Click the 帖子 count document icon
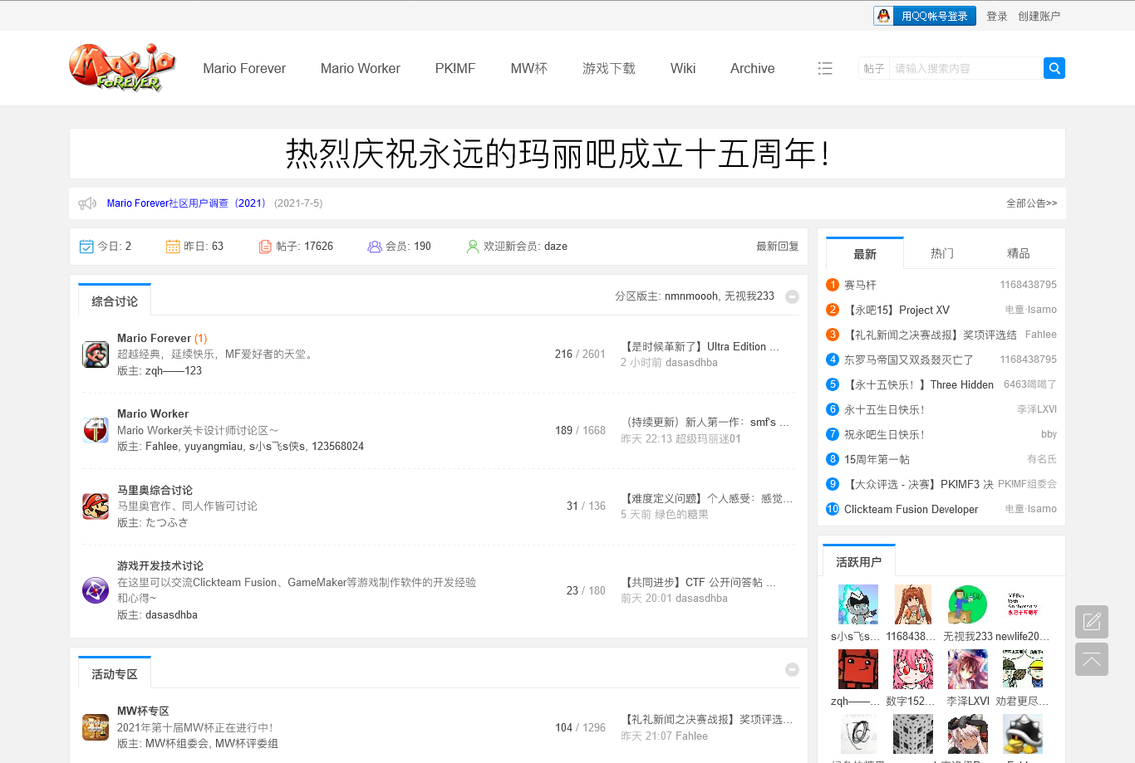This screenshot has width=1135, height=763. 265,247
